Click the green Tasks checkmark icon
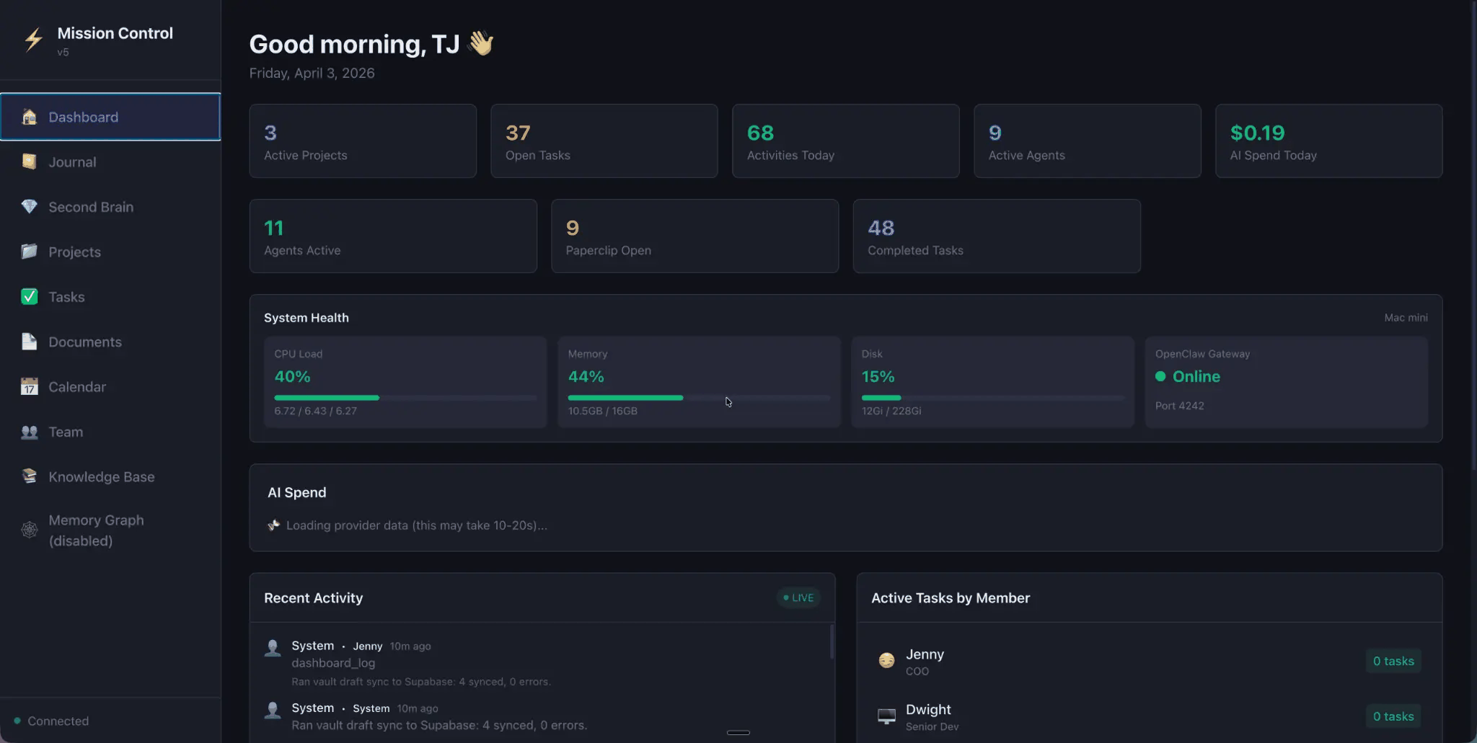This screenshot has width=1477, height=743. [x=29, y=297]
